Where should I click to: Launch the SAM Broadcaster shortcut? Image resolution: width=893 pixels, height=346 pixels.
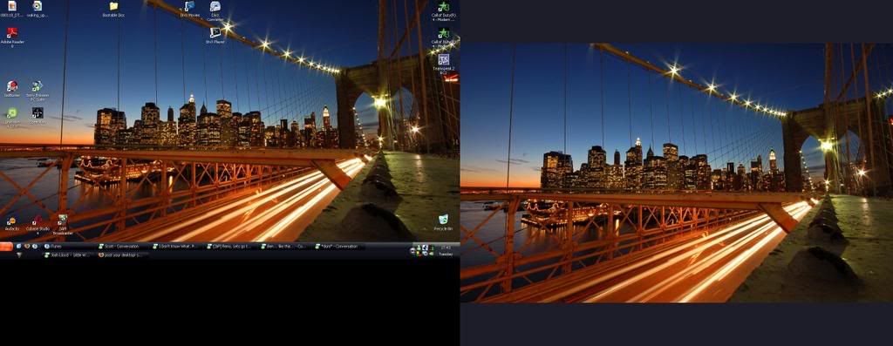[x=63, y=225]
